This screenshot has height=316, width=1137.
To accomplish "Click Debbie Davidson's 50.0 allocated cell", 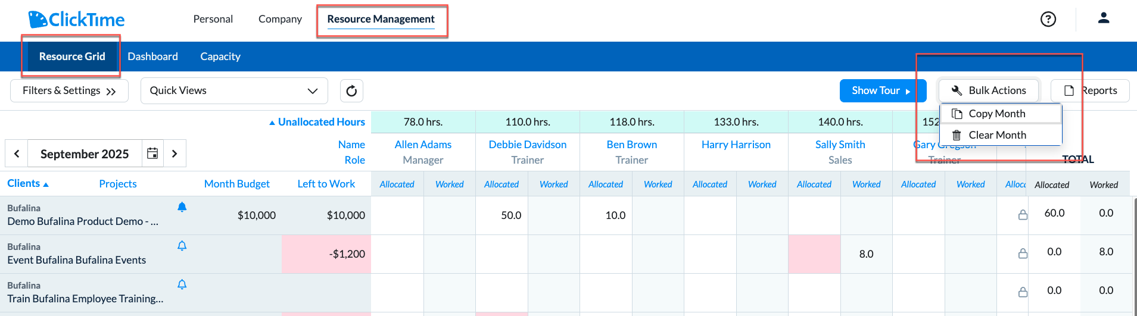I will [501, 215].
